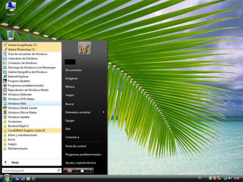The height and width of the screenshot is (182, 243).
Task: Launch Windows DVD Maker
Action: (x=32, y=99)
